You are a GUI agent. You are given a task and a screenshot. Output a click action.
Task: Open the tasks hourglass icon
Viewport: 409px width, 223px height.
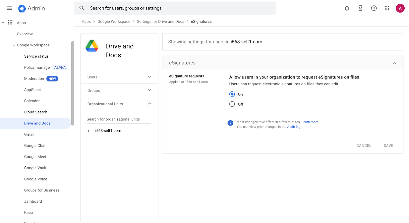click(360, 8)
